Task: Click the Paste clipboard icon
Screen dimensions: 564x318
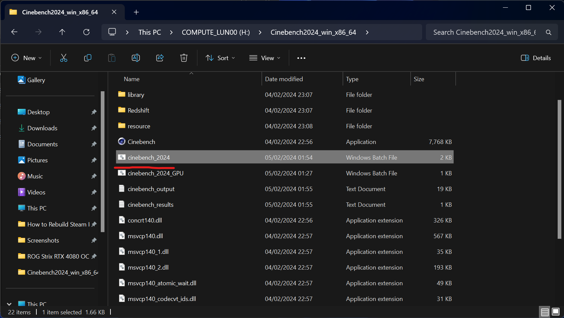Action: point(112,58)
